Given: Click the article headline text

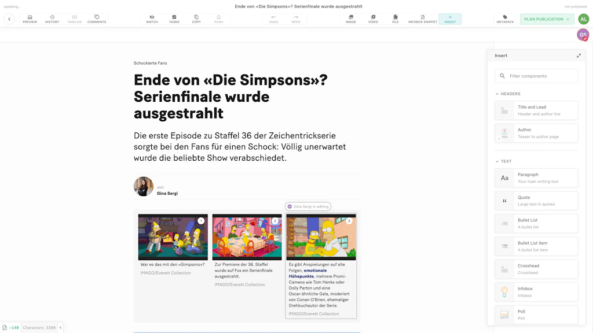Looking at the screenshot, I should [230, 97].
